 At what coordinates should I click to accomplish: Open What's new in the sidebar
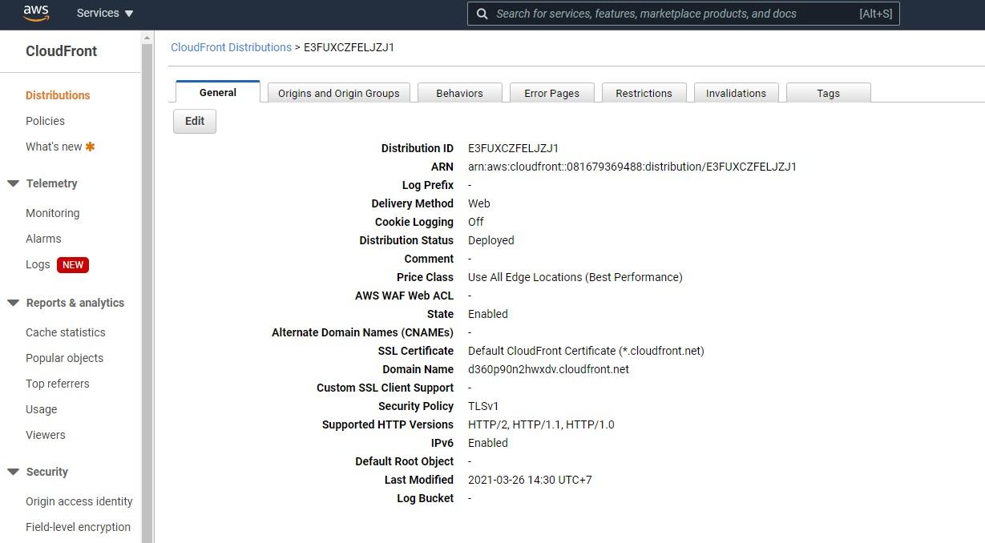coord(54,147)
